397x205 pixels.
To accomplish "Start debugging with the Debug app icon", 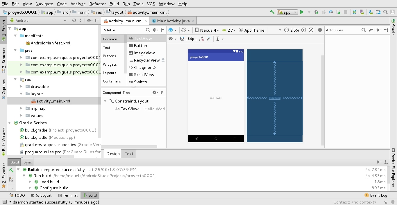I will pyautogui.click(x=316, y=12).
